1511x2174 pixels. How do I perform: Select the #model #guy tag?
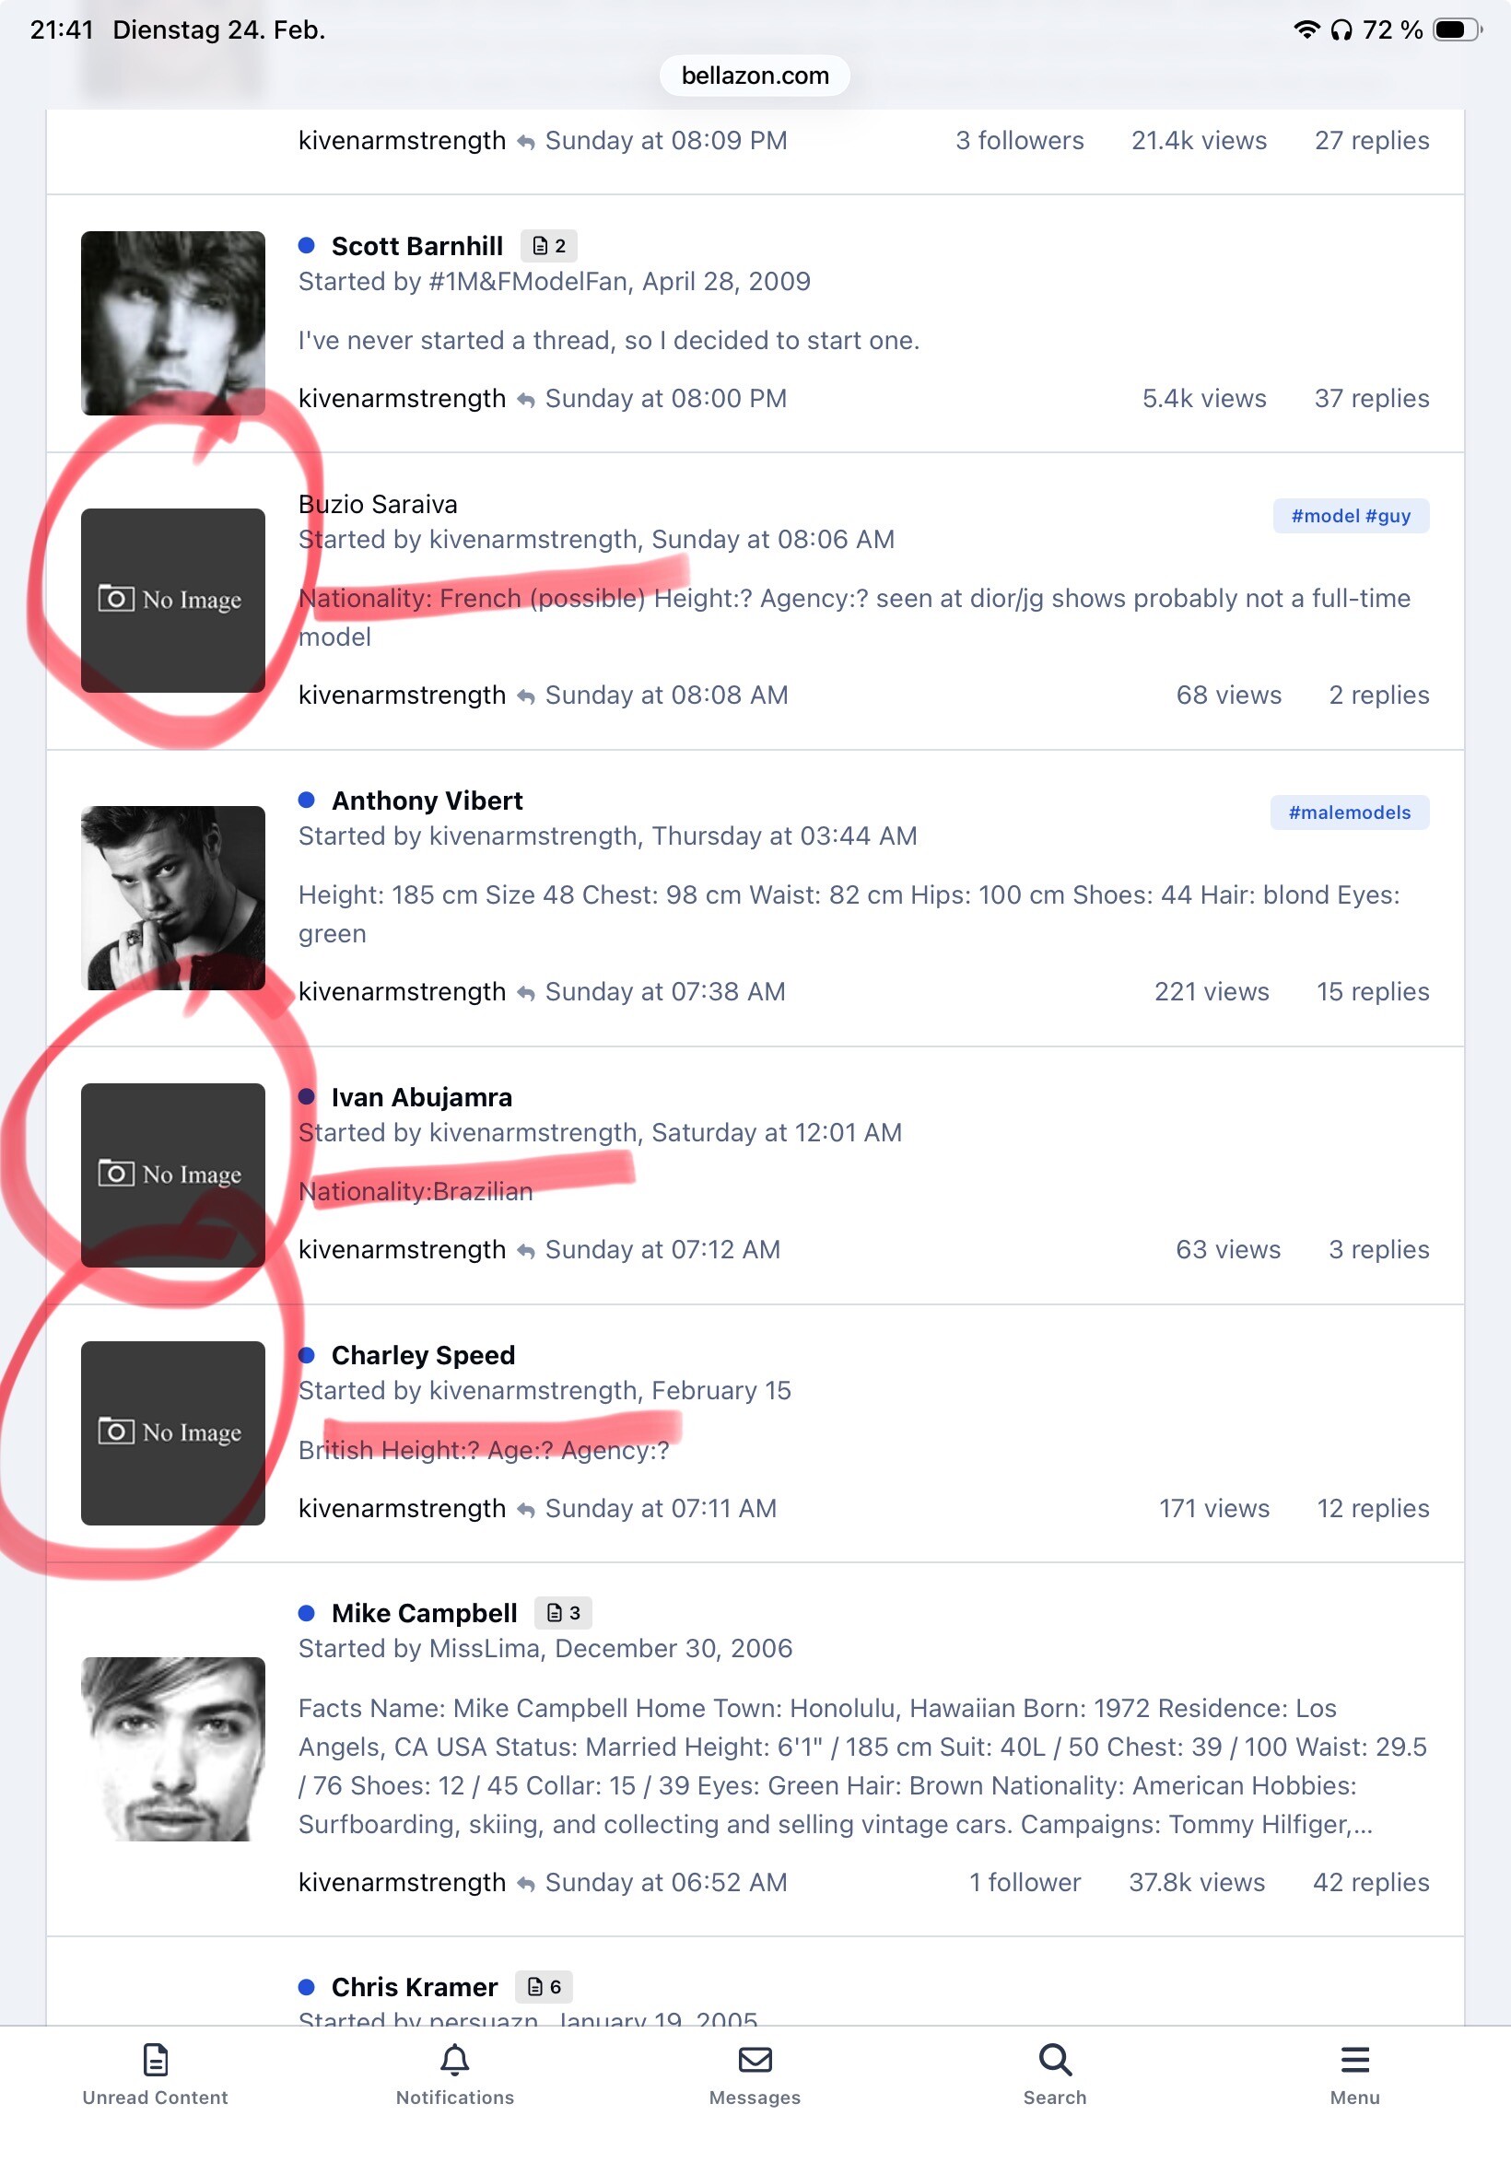coord(1351,516)
